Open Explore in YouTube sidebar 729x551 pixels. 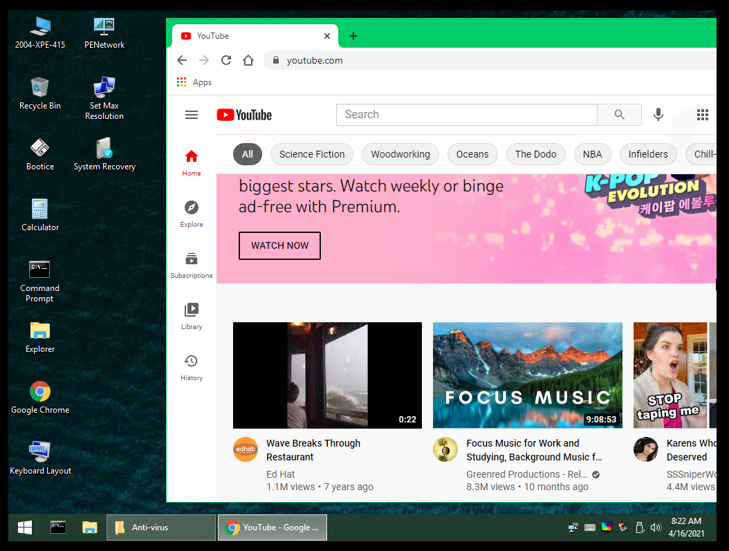192,214
